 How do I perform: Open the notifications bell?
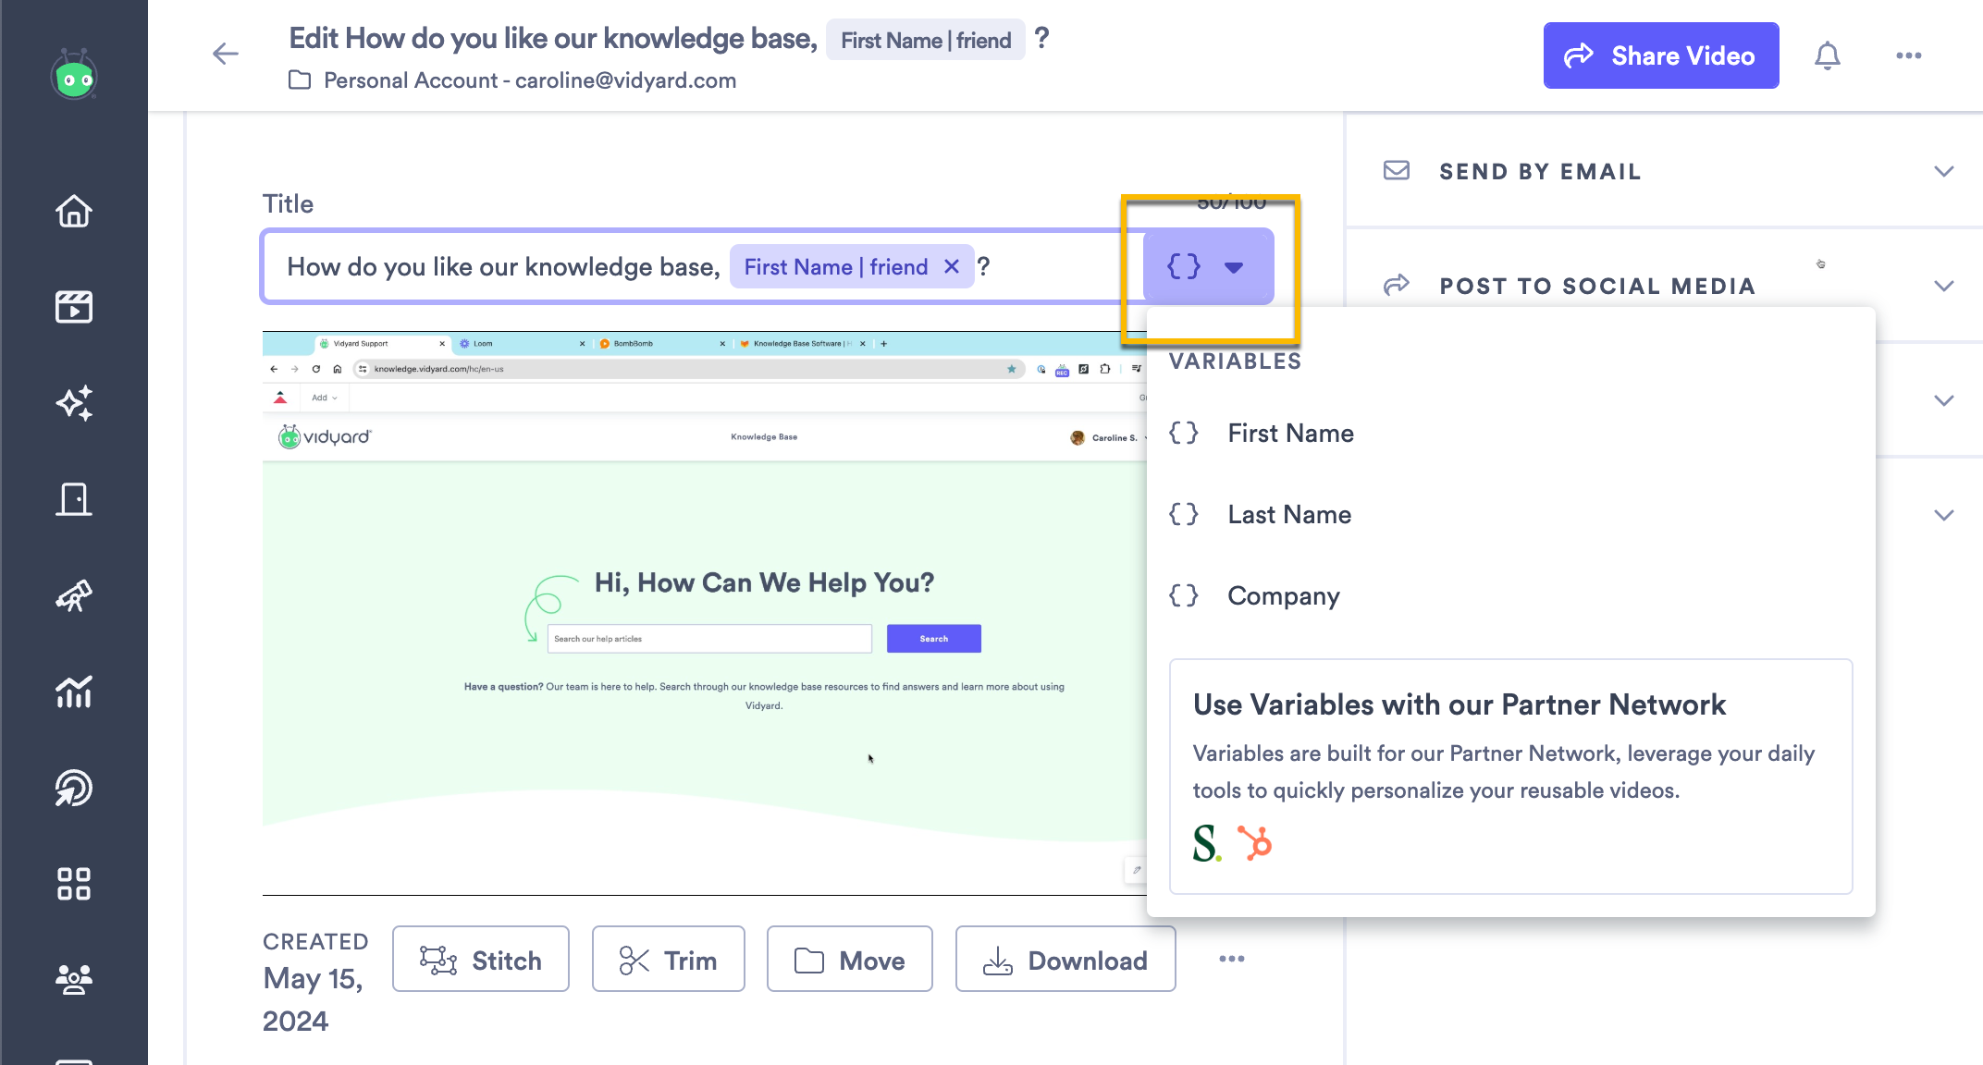click(1827, 55)
